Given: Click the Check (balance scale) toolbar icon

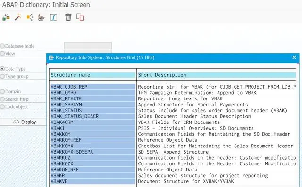Looking at the screenshot, I should [x=6, y=17].
